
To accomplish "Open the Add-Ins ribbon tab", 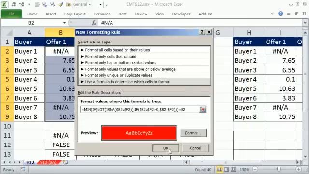I will click(206, 14).
